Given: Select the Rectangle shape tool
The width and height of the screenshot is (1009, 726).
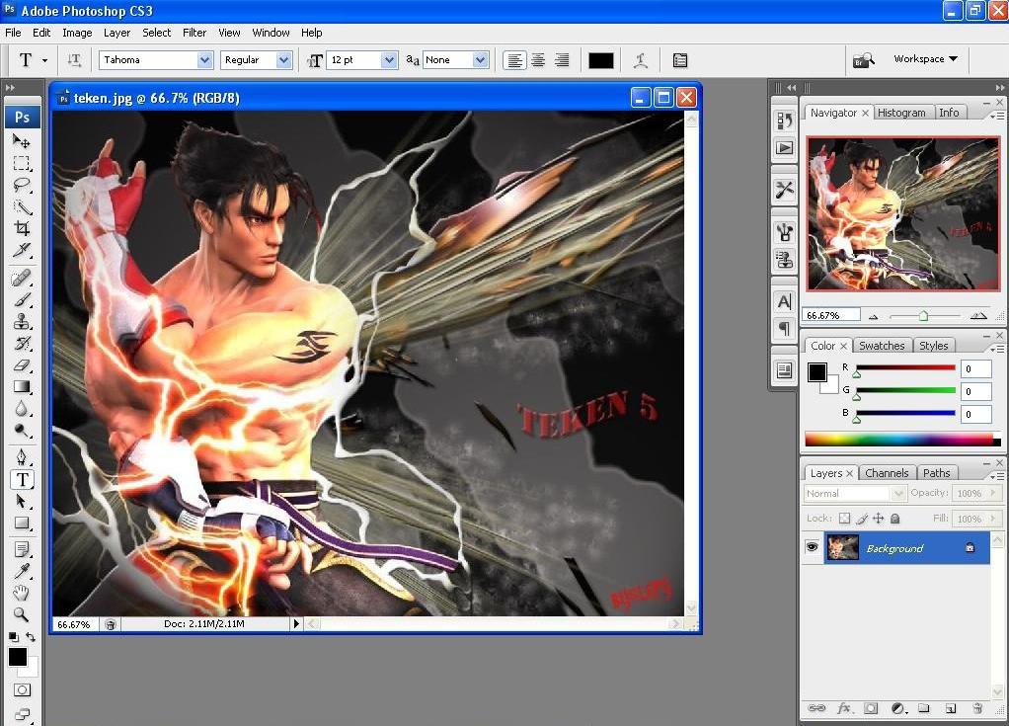Looking at the screenshot, I should pyautogui.click(x=22, y=524).
